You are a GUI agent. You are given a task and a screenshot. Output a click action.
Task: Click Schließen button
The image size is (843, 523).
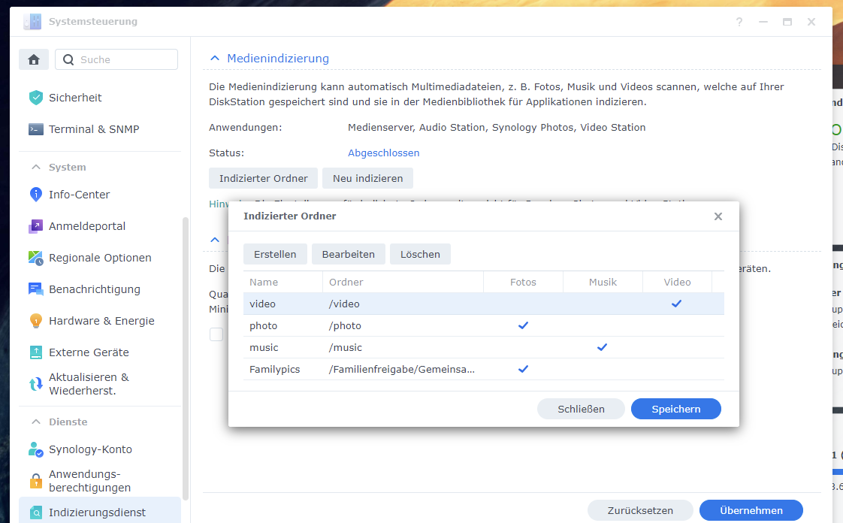581,409
